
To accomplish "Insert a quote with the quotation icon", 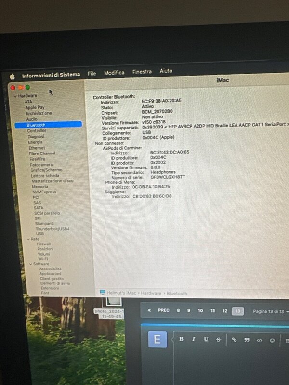I will pyautogui.click(x=247, y=340).
